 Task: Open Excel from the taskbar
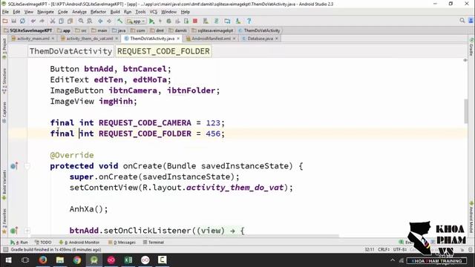tap(128, 260)
